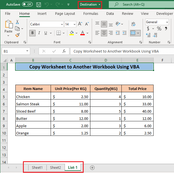This screenshot has height=173, width=174.
Task: Toggle the AutoSave switch
Action: click(27, 4)
